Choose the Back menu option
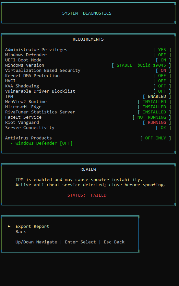 [21, 232]
